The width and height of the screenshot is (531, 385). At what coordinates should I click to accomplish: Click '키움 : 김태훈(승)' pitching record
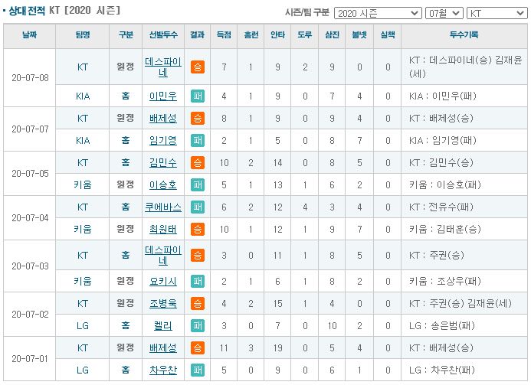[x=445, y=230]
